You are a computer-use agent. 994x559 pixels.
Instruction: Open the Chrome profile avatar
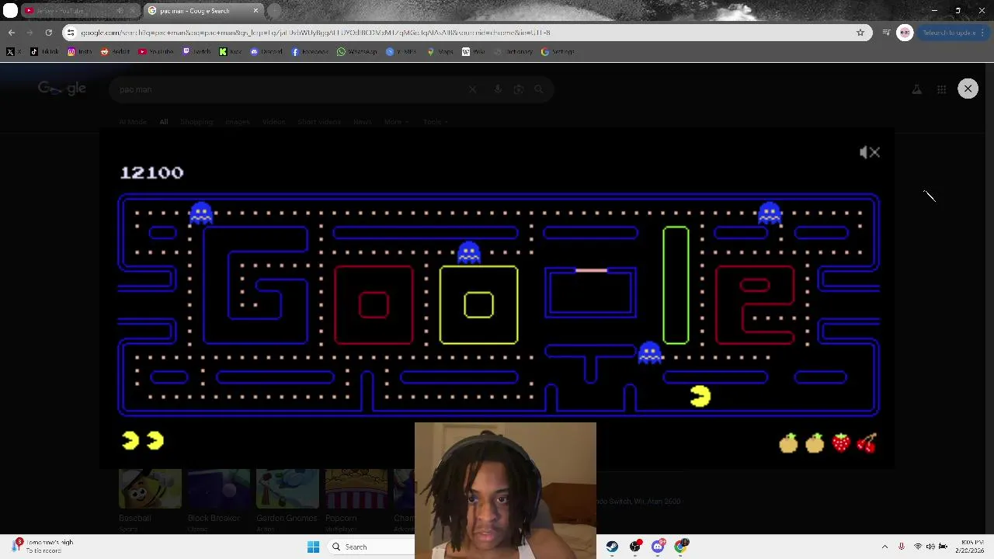[x=905, y=33]
